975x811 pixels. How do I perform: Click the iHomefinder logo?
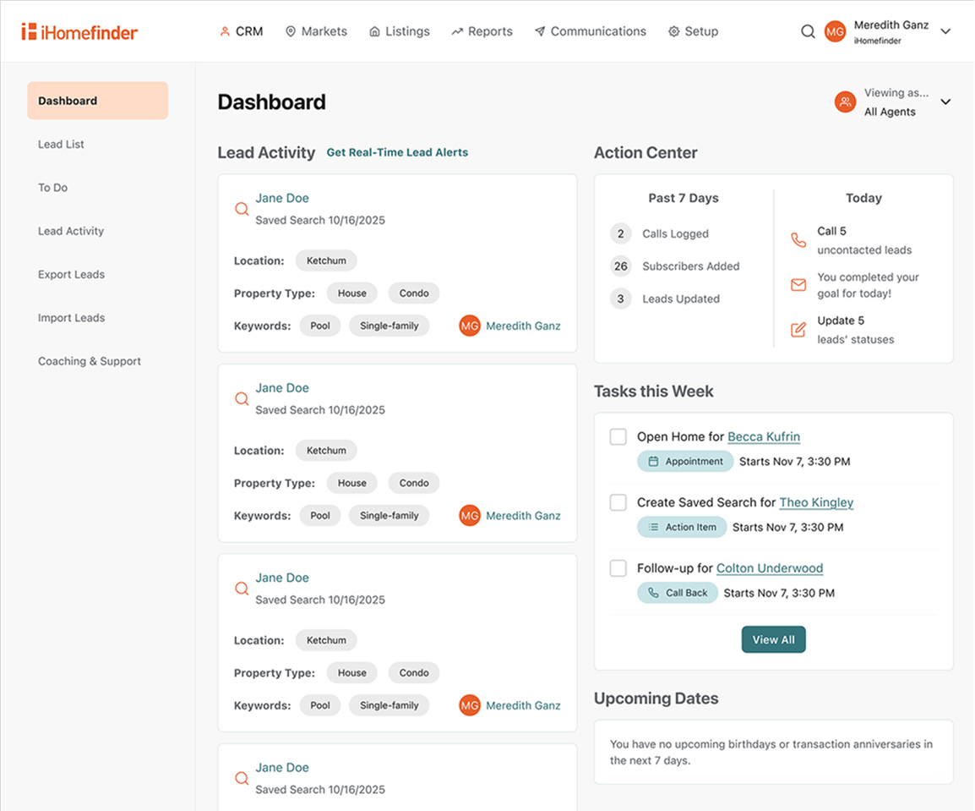79,32
